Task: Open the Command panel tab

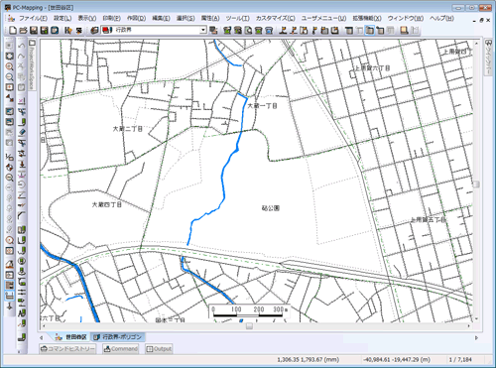Action: pyautogui.click(x=120, y=349)
